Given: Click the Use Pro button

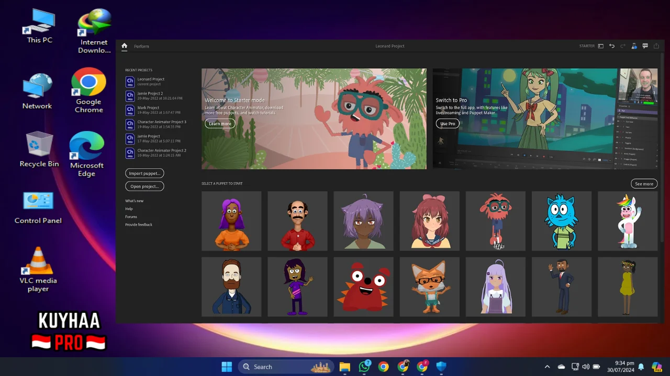Looking at the screenshot, I should click(x=448, y=124).
